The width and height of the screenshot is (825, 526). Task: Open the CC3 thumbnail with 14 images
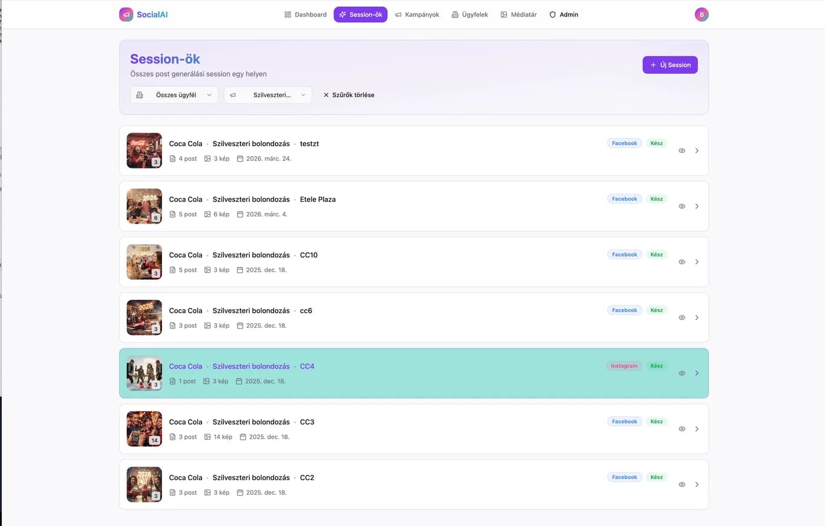point(144,429)
